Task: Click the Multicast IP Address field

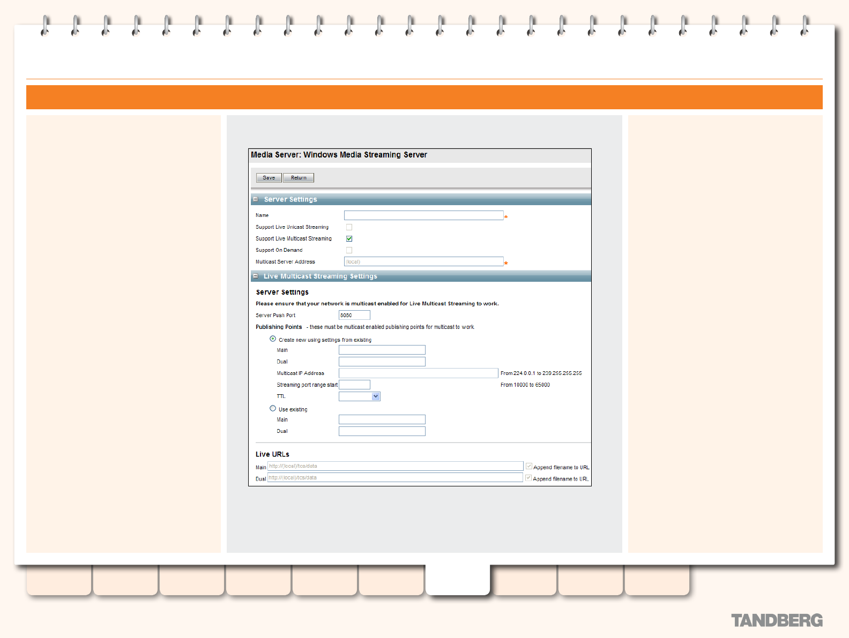Action: tap(418, 373)
